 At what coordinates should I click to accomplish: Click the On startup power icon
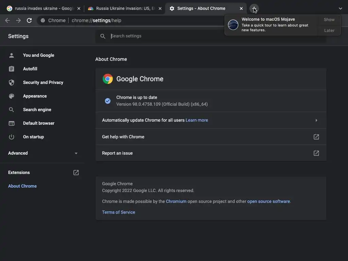12,137
